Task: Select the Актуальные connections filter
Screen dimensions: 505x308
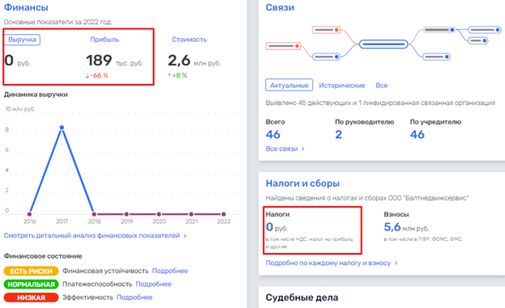Action: pos(289,86)
